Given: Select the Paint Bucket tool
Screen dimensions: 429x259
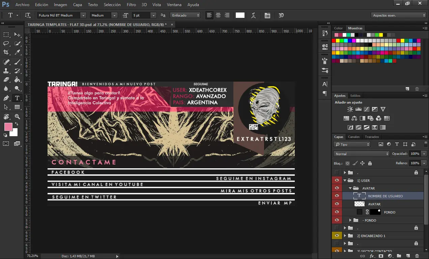Looking at the screenshot, I should pos(17,80).
